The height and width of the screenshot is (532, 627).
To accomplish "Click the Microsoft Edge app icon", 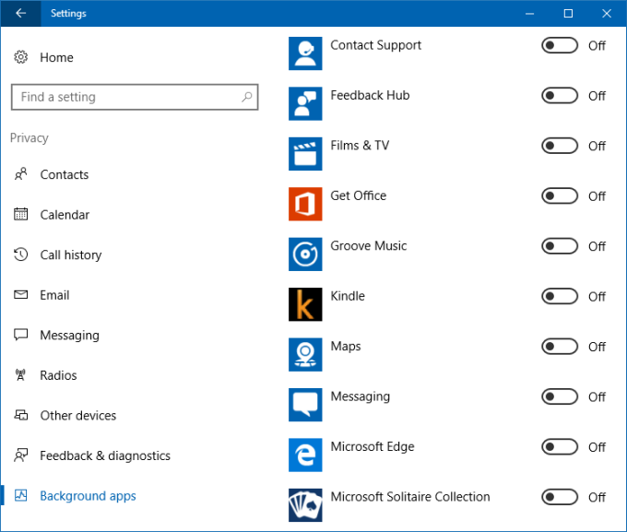I will point(305,455).
